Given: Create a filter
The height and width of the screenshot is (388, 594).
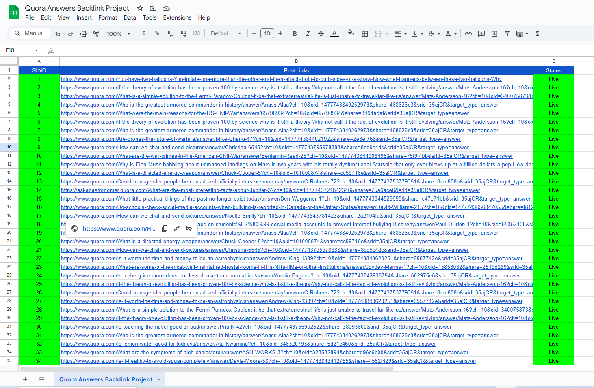Looking at the screenshot, I should coord(507,34).
